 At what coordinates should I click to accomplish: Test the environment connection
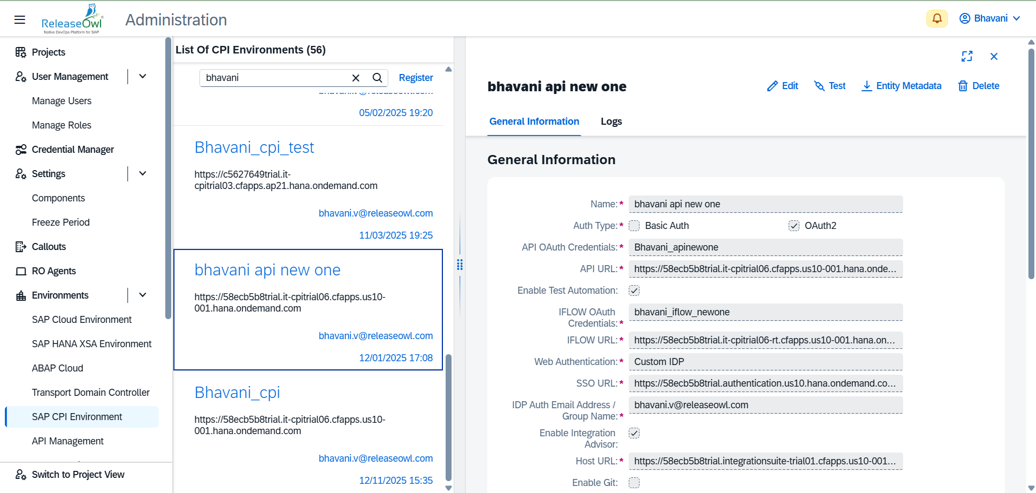click(830, 86)
